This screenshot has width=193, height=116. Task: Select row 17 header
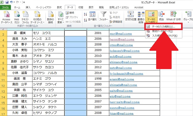(4, 113)
